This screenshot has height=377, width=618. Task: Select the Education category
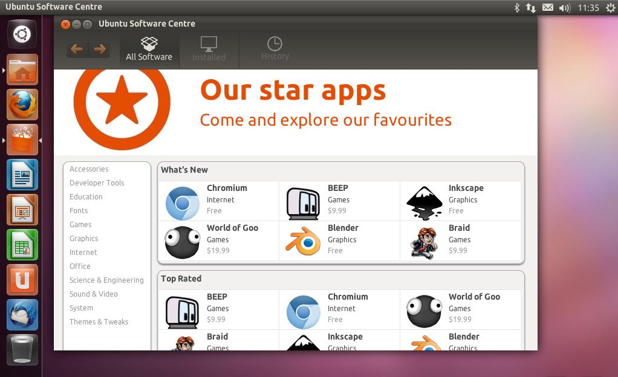point(86,196)
